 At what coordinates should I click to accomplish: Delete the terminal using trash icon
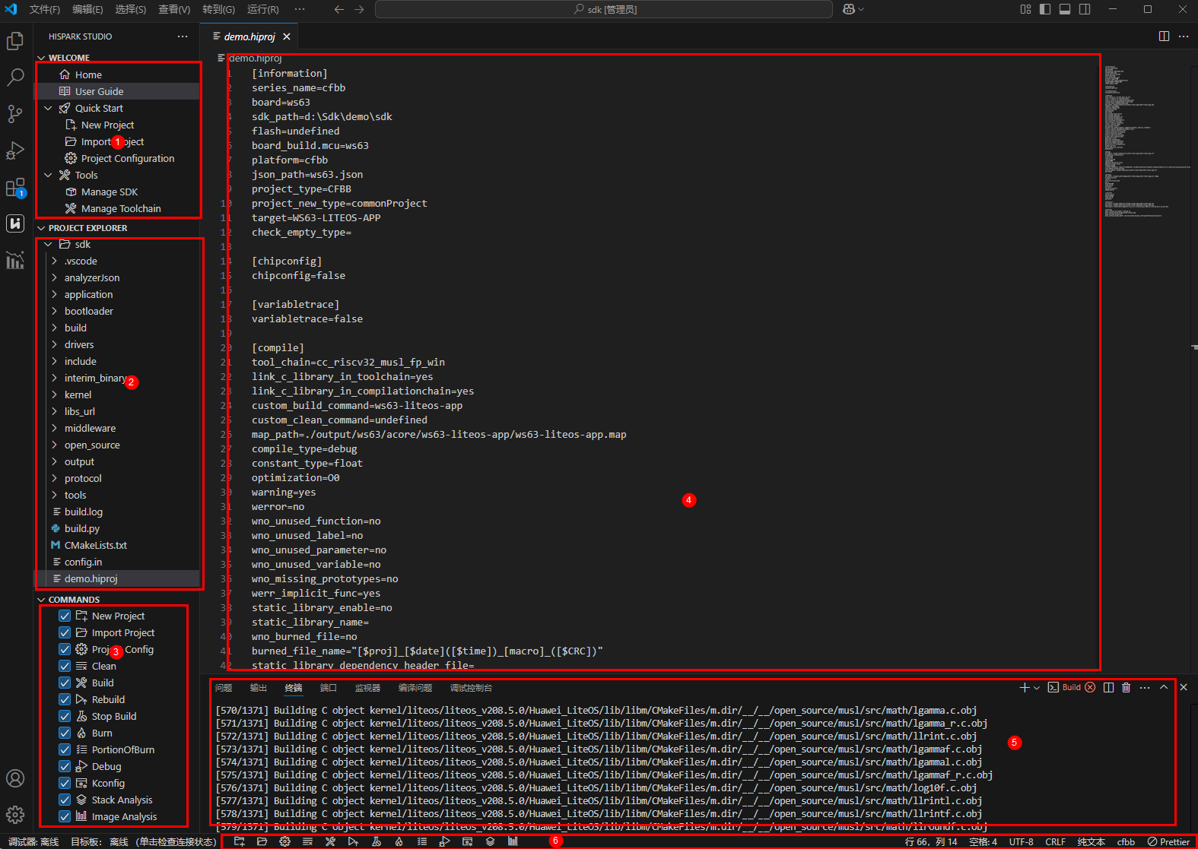1126,687
